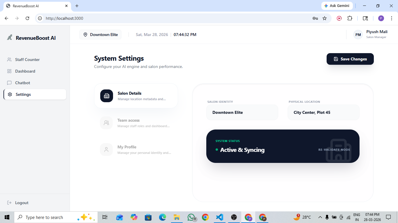
Task: Switch to the Team access tab
Action: [136, 123]
